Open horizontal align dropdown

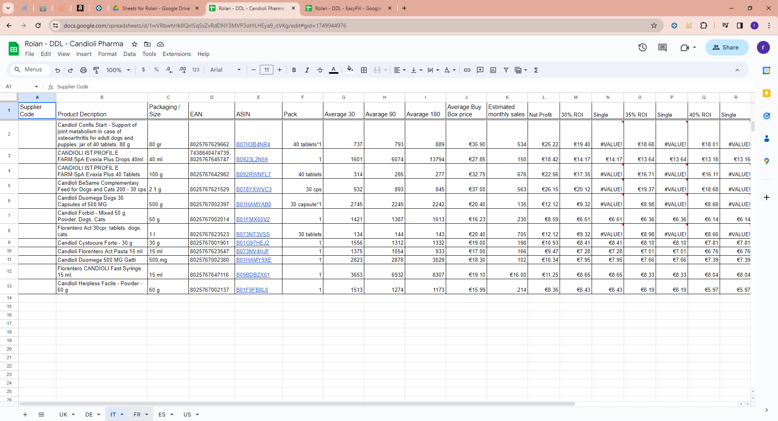[400, 70]
